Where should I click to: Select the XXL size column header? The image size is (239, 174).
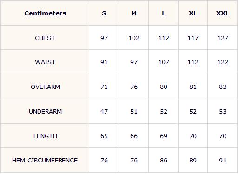click(223, 13)
